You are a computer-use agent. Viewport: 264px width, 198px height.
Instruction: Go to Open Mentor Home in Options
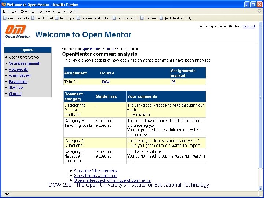(24, 57)
